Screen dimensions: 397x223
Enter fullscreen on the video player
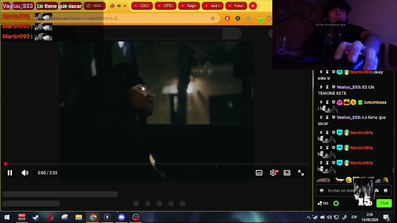click(x=301, y=173)
